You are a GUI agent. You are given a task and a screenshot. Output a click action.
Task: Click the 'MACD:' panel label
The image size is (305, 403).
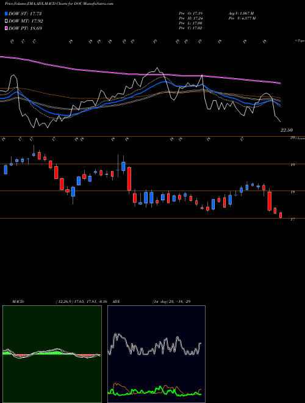(x=18, y=302)
